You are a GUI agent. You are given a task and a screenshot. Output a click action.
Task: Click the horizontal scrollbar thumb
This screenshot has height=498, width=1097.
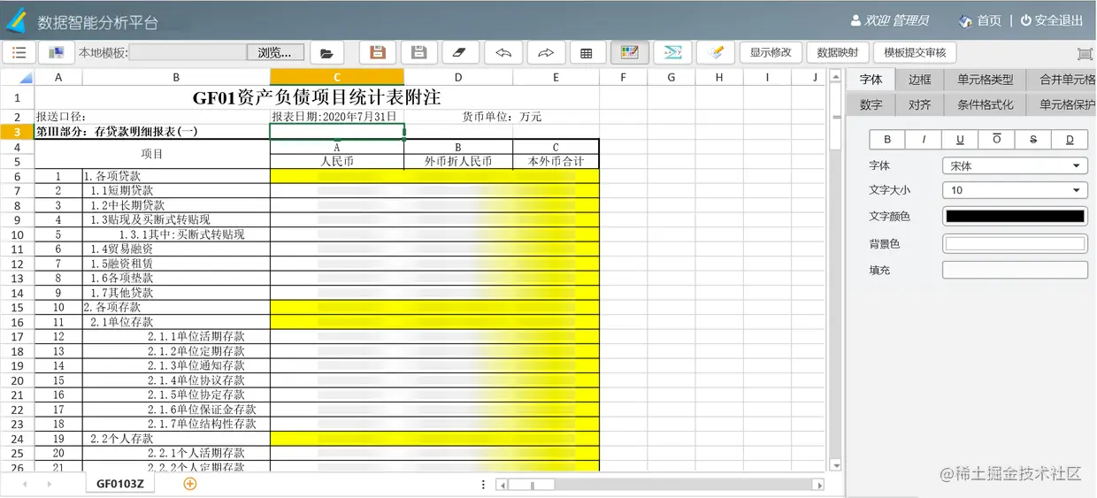click(531, 485)
